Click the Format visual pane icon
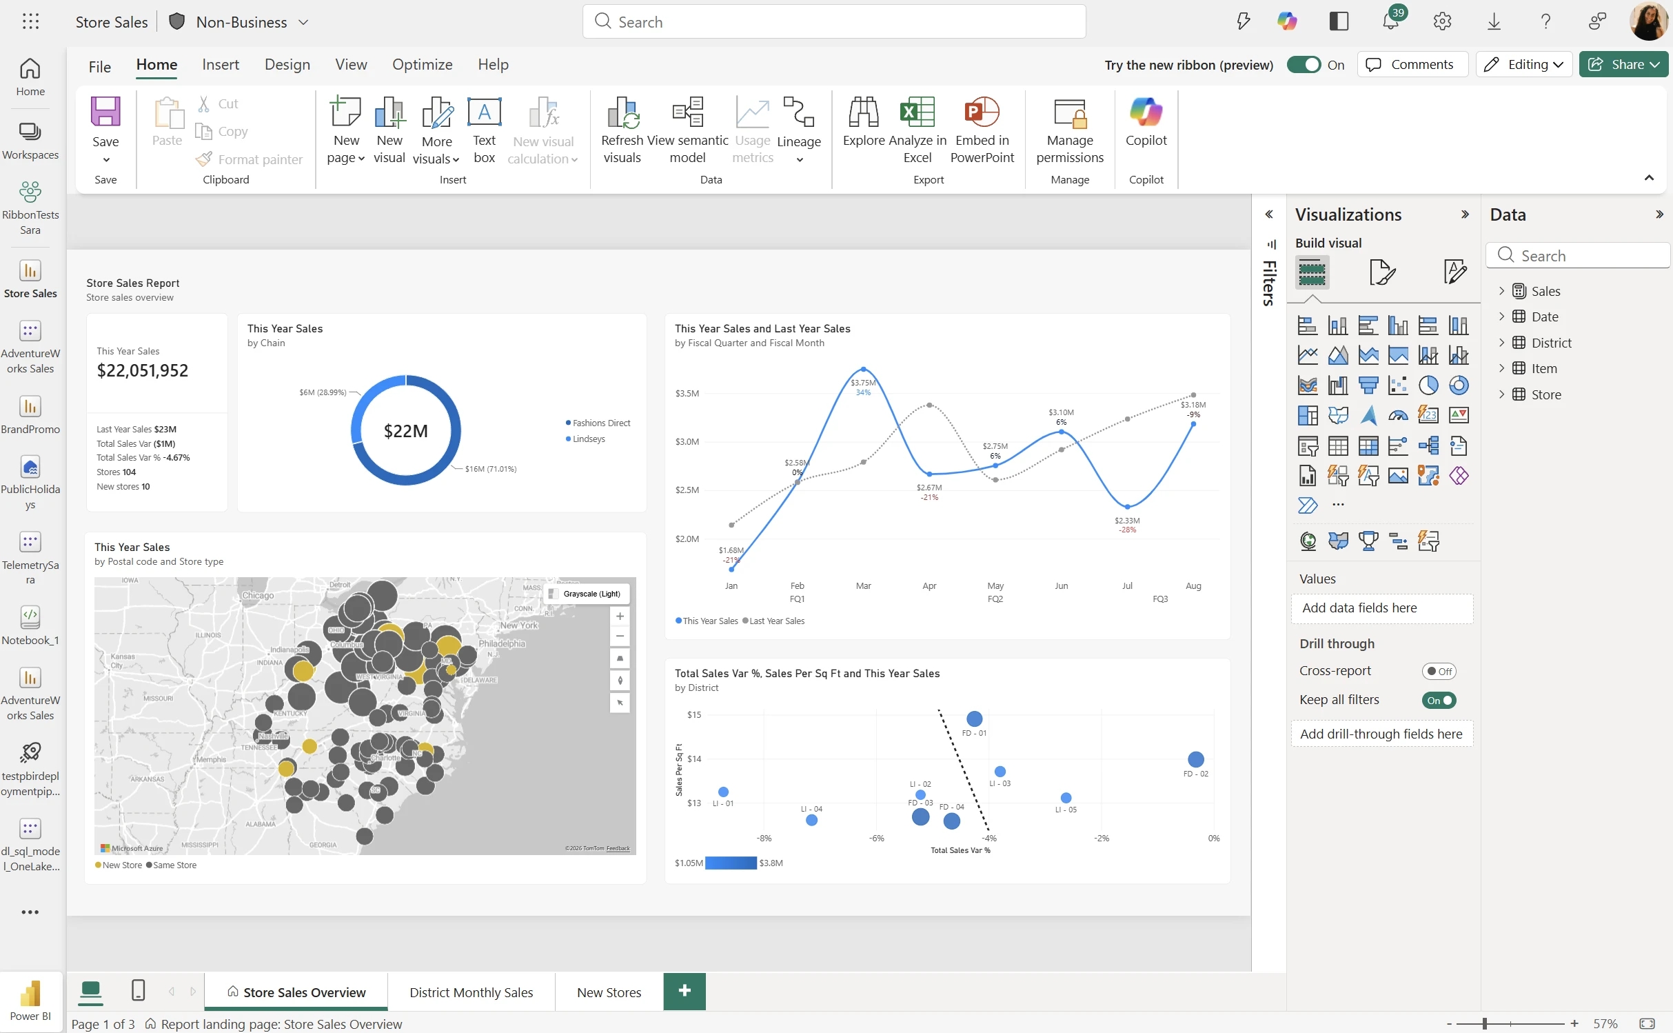 (1382, 272)
